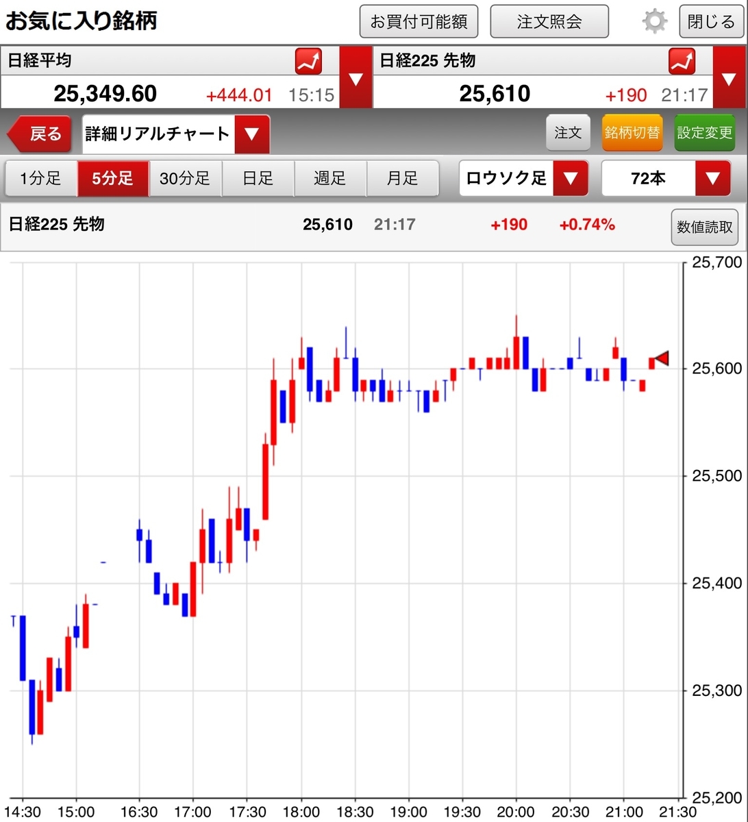Open the settings gear icon
748x822 pixels.
coord(654,22)
